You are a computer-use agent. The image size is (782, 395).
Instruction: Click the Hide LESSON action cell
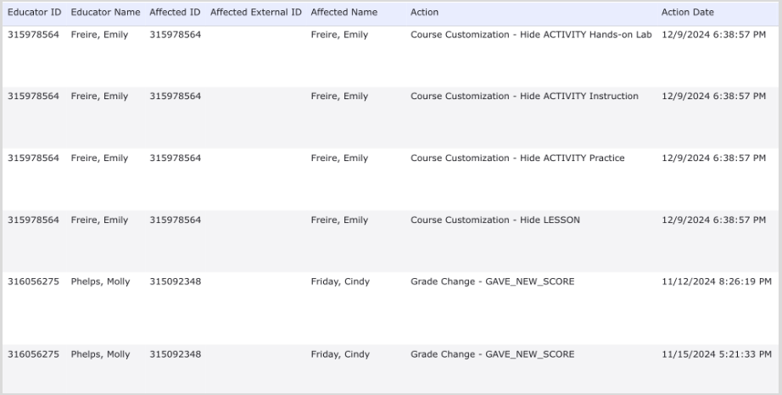(495, 220)
